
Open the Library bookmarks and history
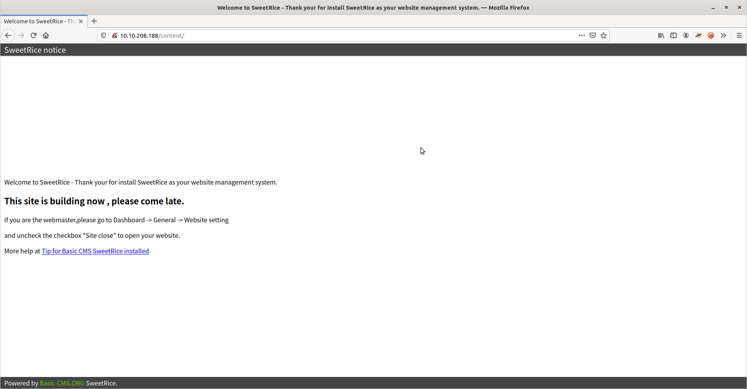(x=661, y=35)
